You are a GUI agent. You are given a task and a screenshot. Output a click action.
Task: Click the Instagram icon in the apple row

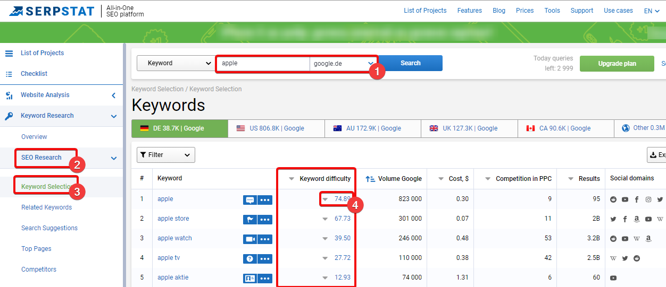(648, 199)
